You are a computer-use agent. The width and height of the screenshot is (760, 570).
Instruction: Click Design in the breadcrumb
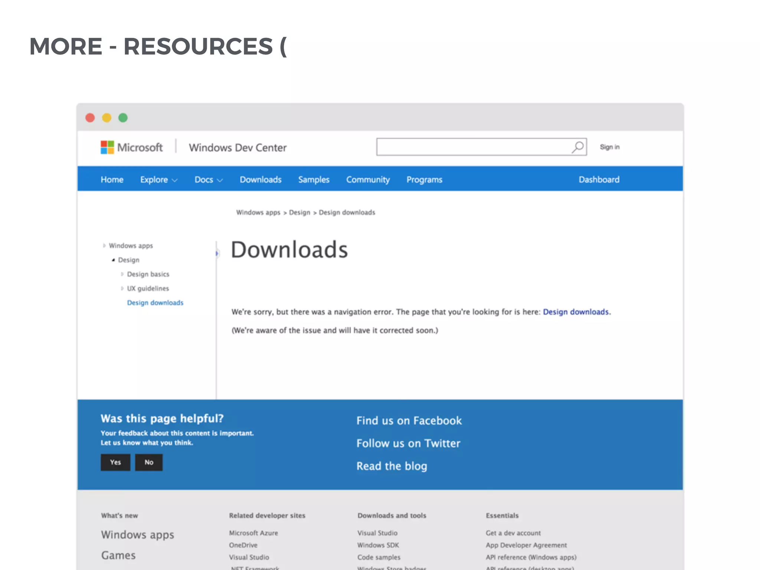tap(299, 212)
